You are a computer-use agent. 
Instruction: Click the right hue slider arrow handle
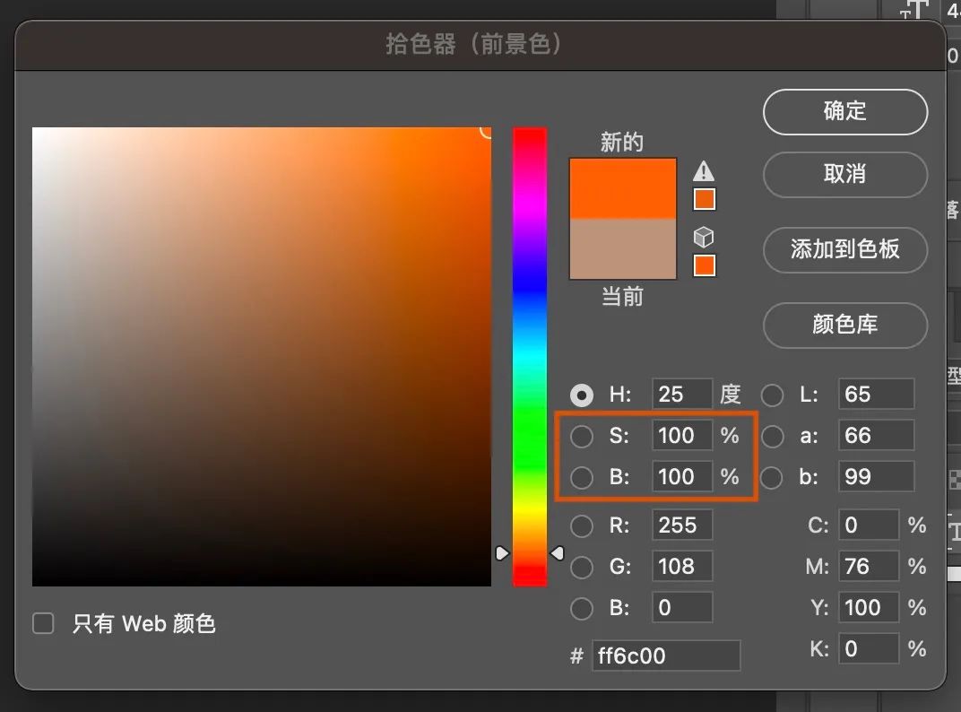[x=557, y=553]
